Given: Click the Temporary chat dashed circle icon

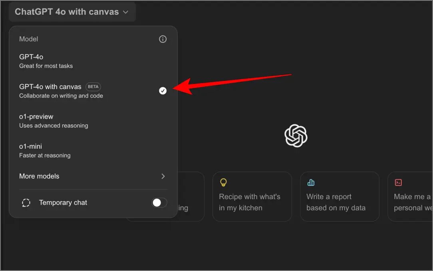Looking at the screenshot, I should click(26, 203).
